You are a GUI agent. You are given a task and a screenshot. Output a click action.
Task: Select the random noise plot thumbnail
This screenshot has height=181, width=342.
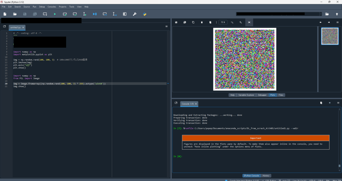coord(330,36)
